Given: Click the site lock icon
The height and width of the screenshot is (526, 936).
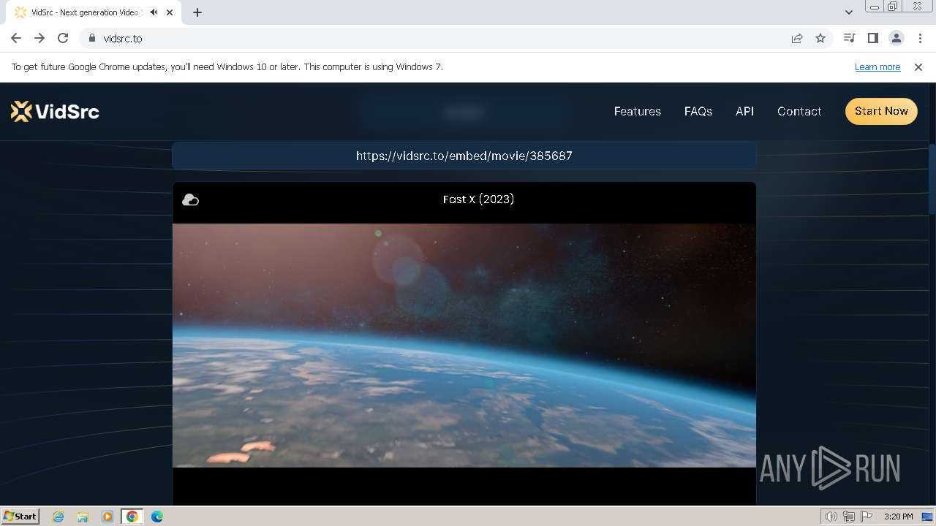Looking at the screenshot, I should (x=92, y=38).
